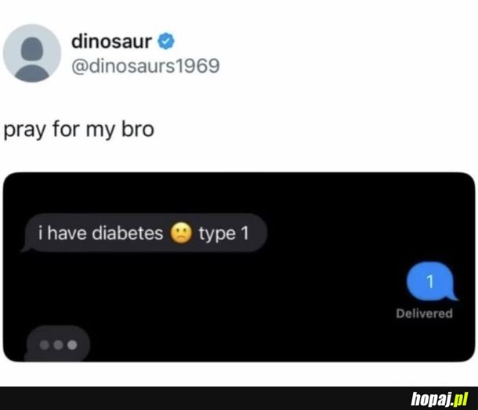Click the "pray for my bro" tweet text
This screenshot has width=478, height=410.
[x=79, y=130]
